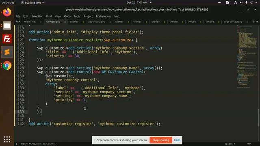The width and height of the screenshot is (260, 146).
Task: Close the functions.php tab
Action: pos(65,22)
